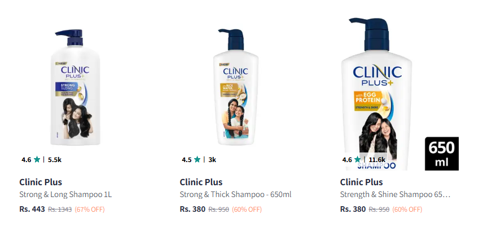This screenshot has height=227, width=483.
Task: Click the 67% OFF discount label
Action: pyautogui.click(x=90, y=209)
